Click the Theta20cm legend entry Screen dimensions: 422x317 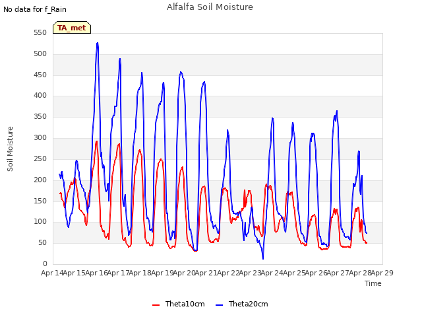[x=242, y=304]
